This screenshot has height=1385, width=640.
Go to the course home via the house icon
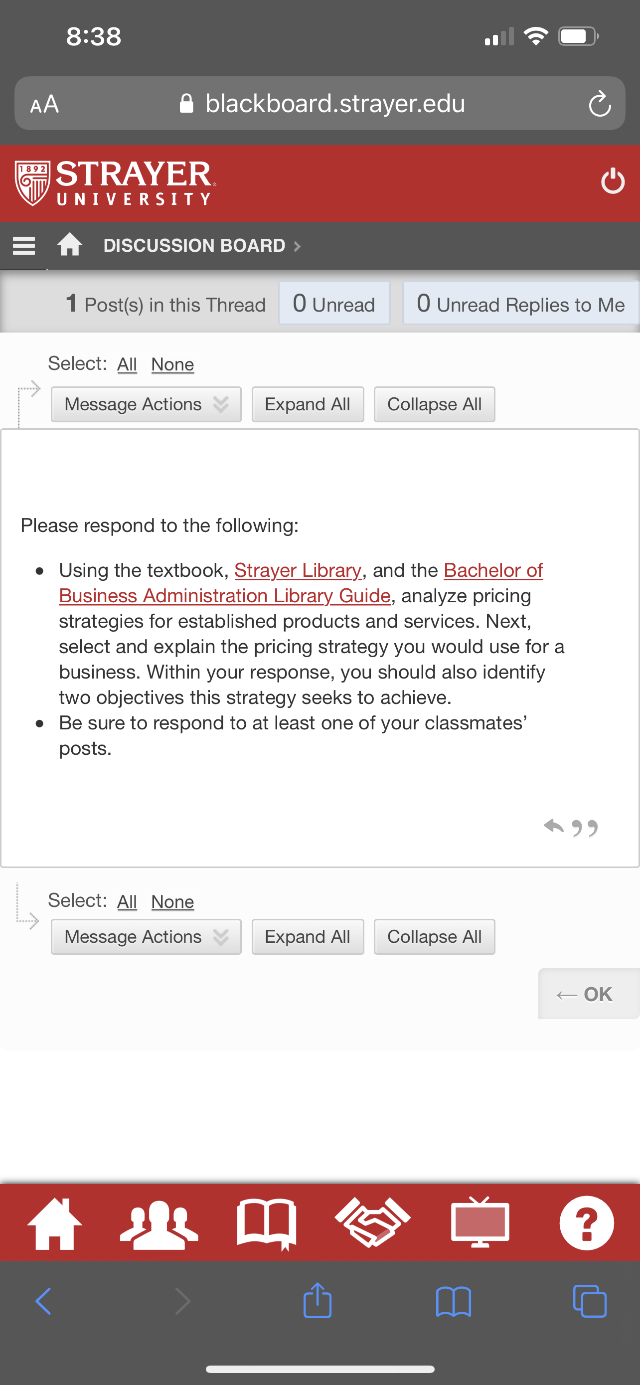pos(70,245)
